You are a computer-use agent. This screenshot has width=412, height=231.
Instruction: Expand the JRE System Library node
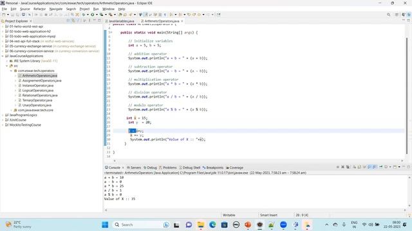[7, 61]
